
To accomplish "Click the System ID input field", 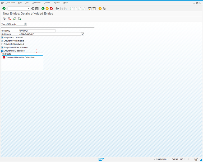I will point(37,31).
